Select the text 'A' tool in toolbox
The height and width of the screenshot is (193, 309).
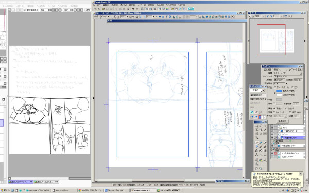(x=257, y=155)
